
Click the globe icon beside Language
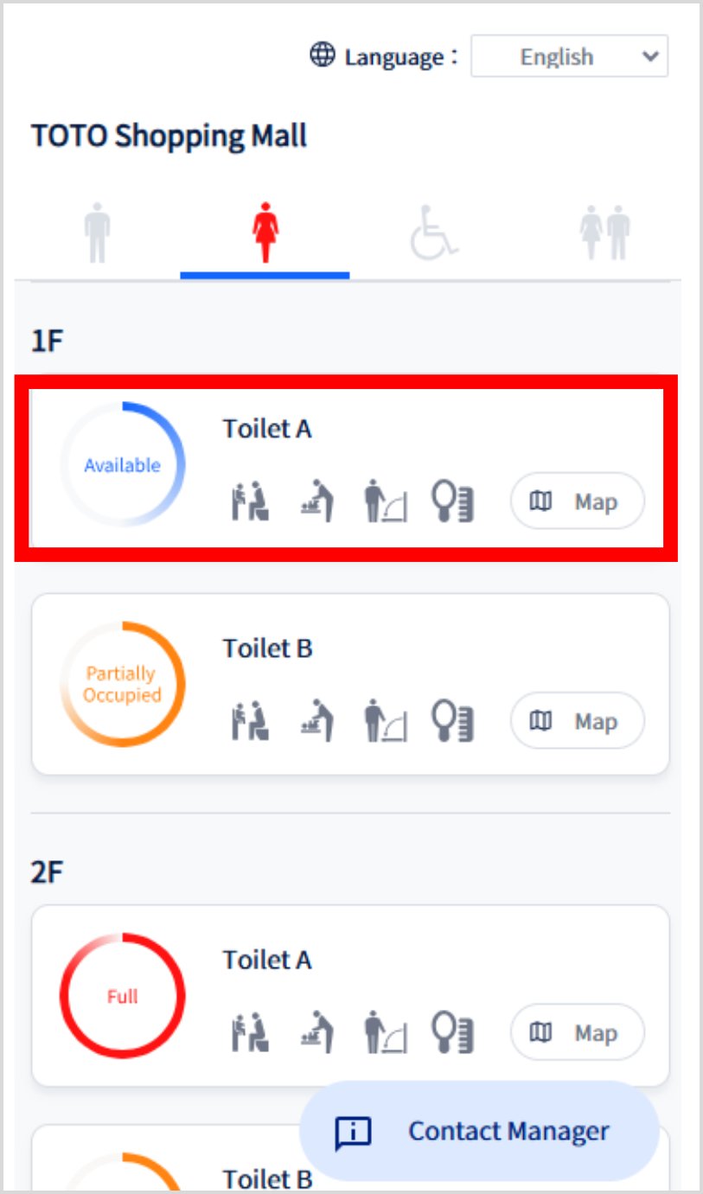(x=323, y=56)
